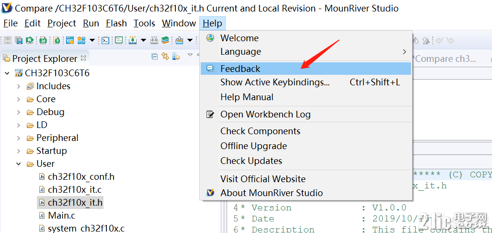492x233 pixels.
Task: Expand the Includes folder
Action: pyautogui.click(x=19, y=86)
